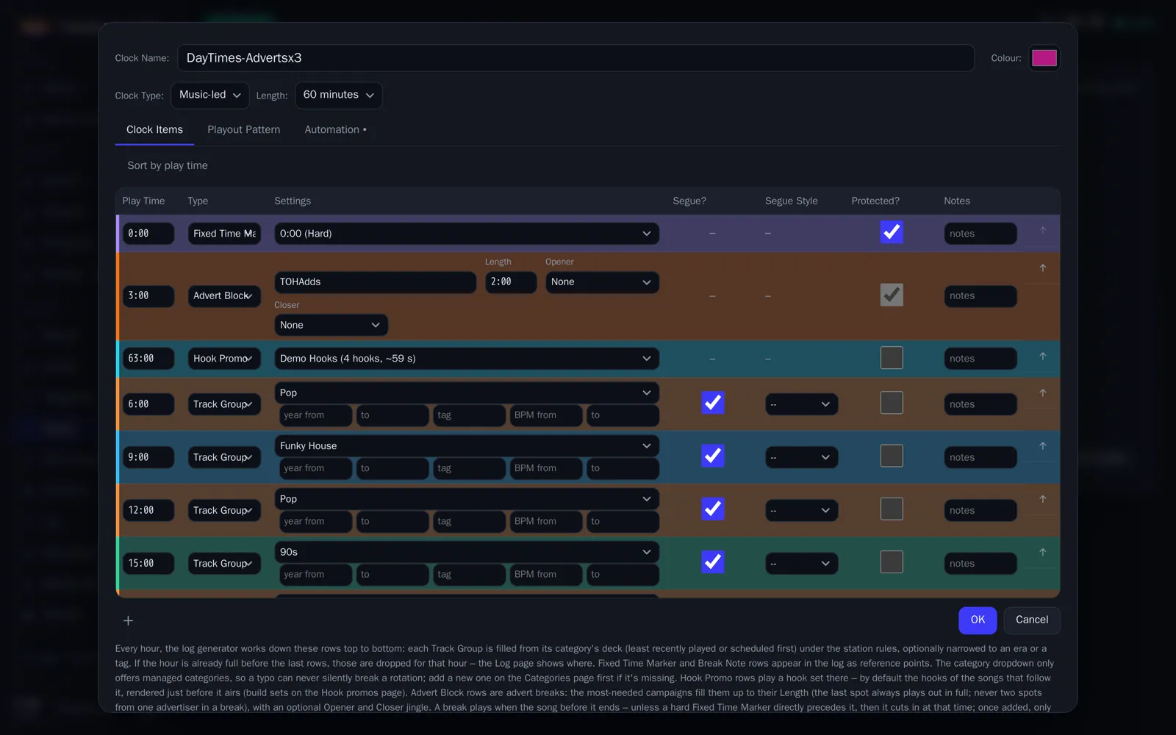Switch to the Playout Pattern tab
Screen dimensions: 1176x735
click(x=243, y=129)
